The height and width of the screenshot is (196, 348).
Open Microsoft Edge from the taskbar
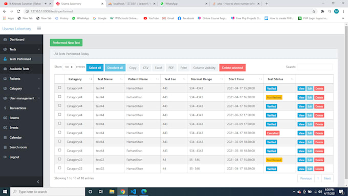[x=144, y=191]
